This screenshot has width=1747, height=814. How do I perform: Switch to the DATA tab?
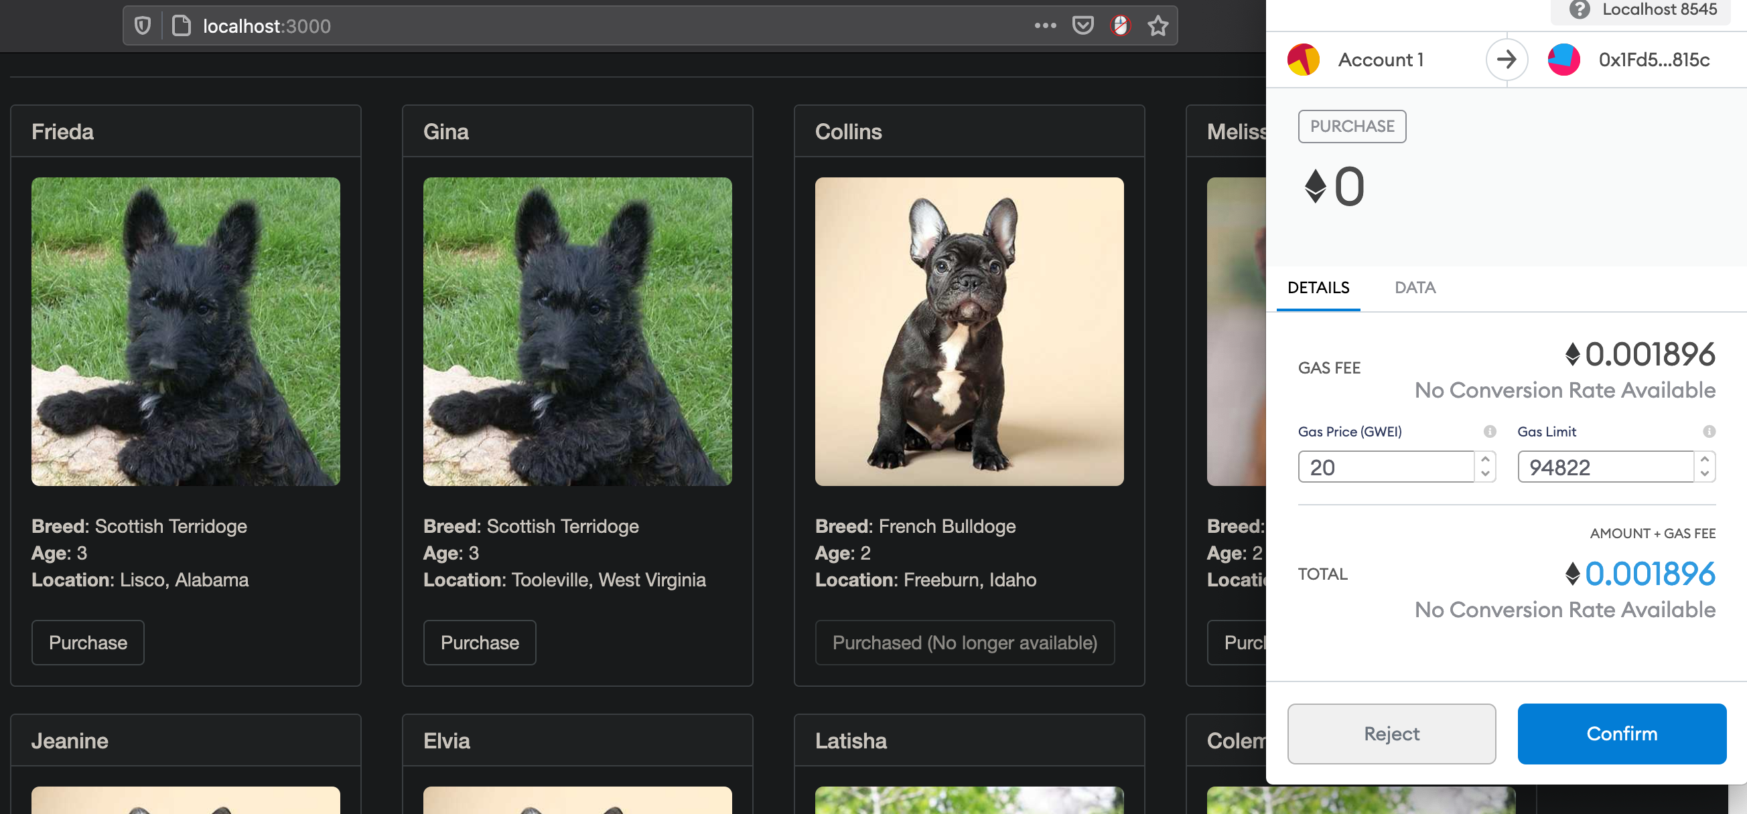pos(1414,287)
